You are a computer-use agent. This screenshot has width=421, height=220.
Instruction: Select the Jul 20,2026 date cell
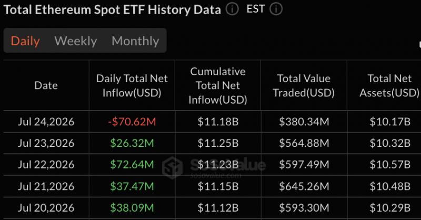pyautogui.click(x=46, y=208)
